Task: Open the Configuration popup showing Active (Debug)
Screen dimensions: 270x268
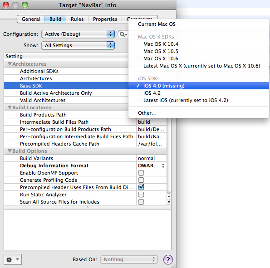Action: [78, 34]
